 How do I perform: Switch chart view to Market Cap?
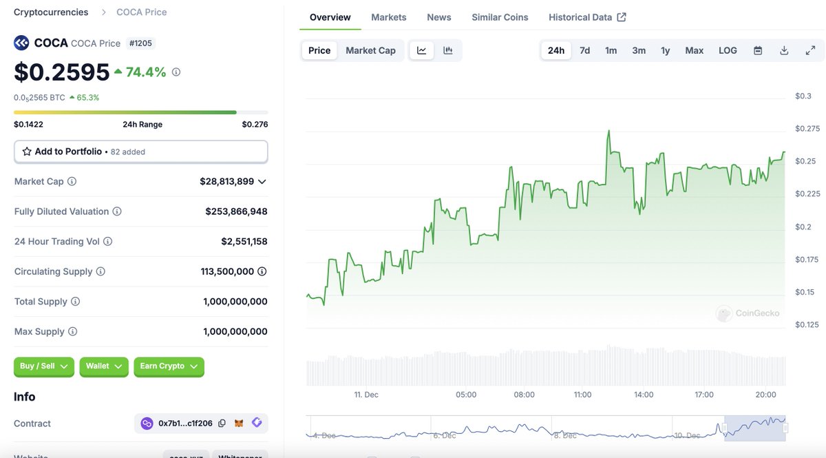pos(372,50)
